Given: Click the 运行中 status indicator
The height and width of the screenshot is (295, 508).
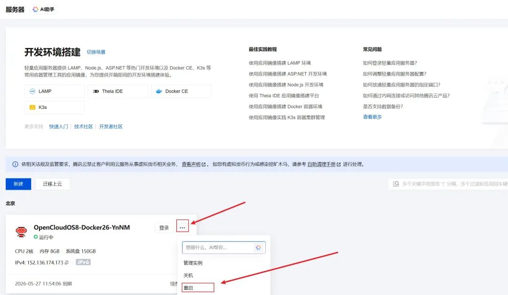Looking at the screenshot, I should [43, 237].
